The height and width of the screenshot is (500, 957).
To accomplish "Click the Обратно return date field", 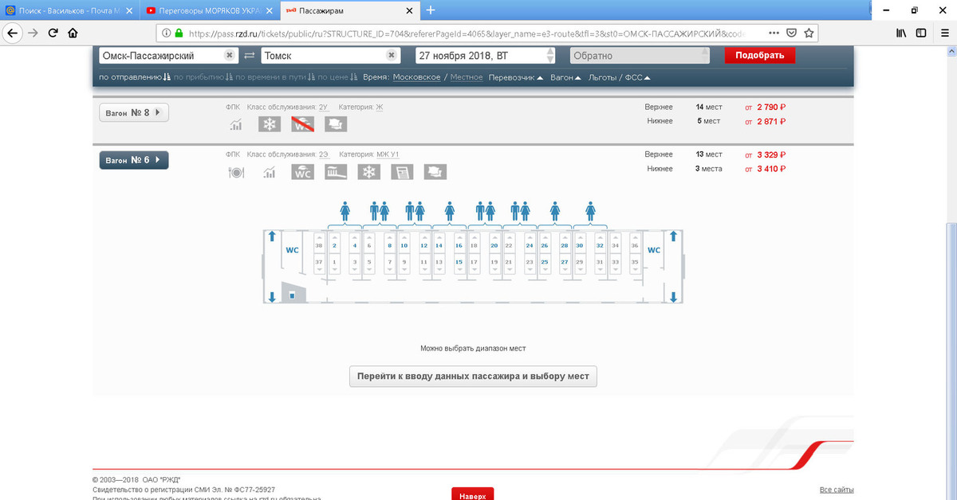I will [640, 56].
